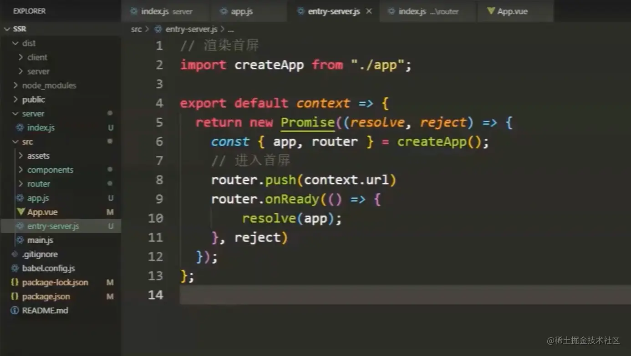631x356 pixels.
Task: Click the Vue icon beside App.vue in explorer
Action: pos(20,212)
